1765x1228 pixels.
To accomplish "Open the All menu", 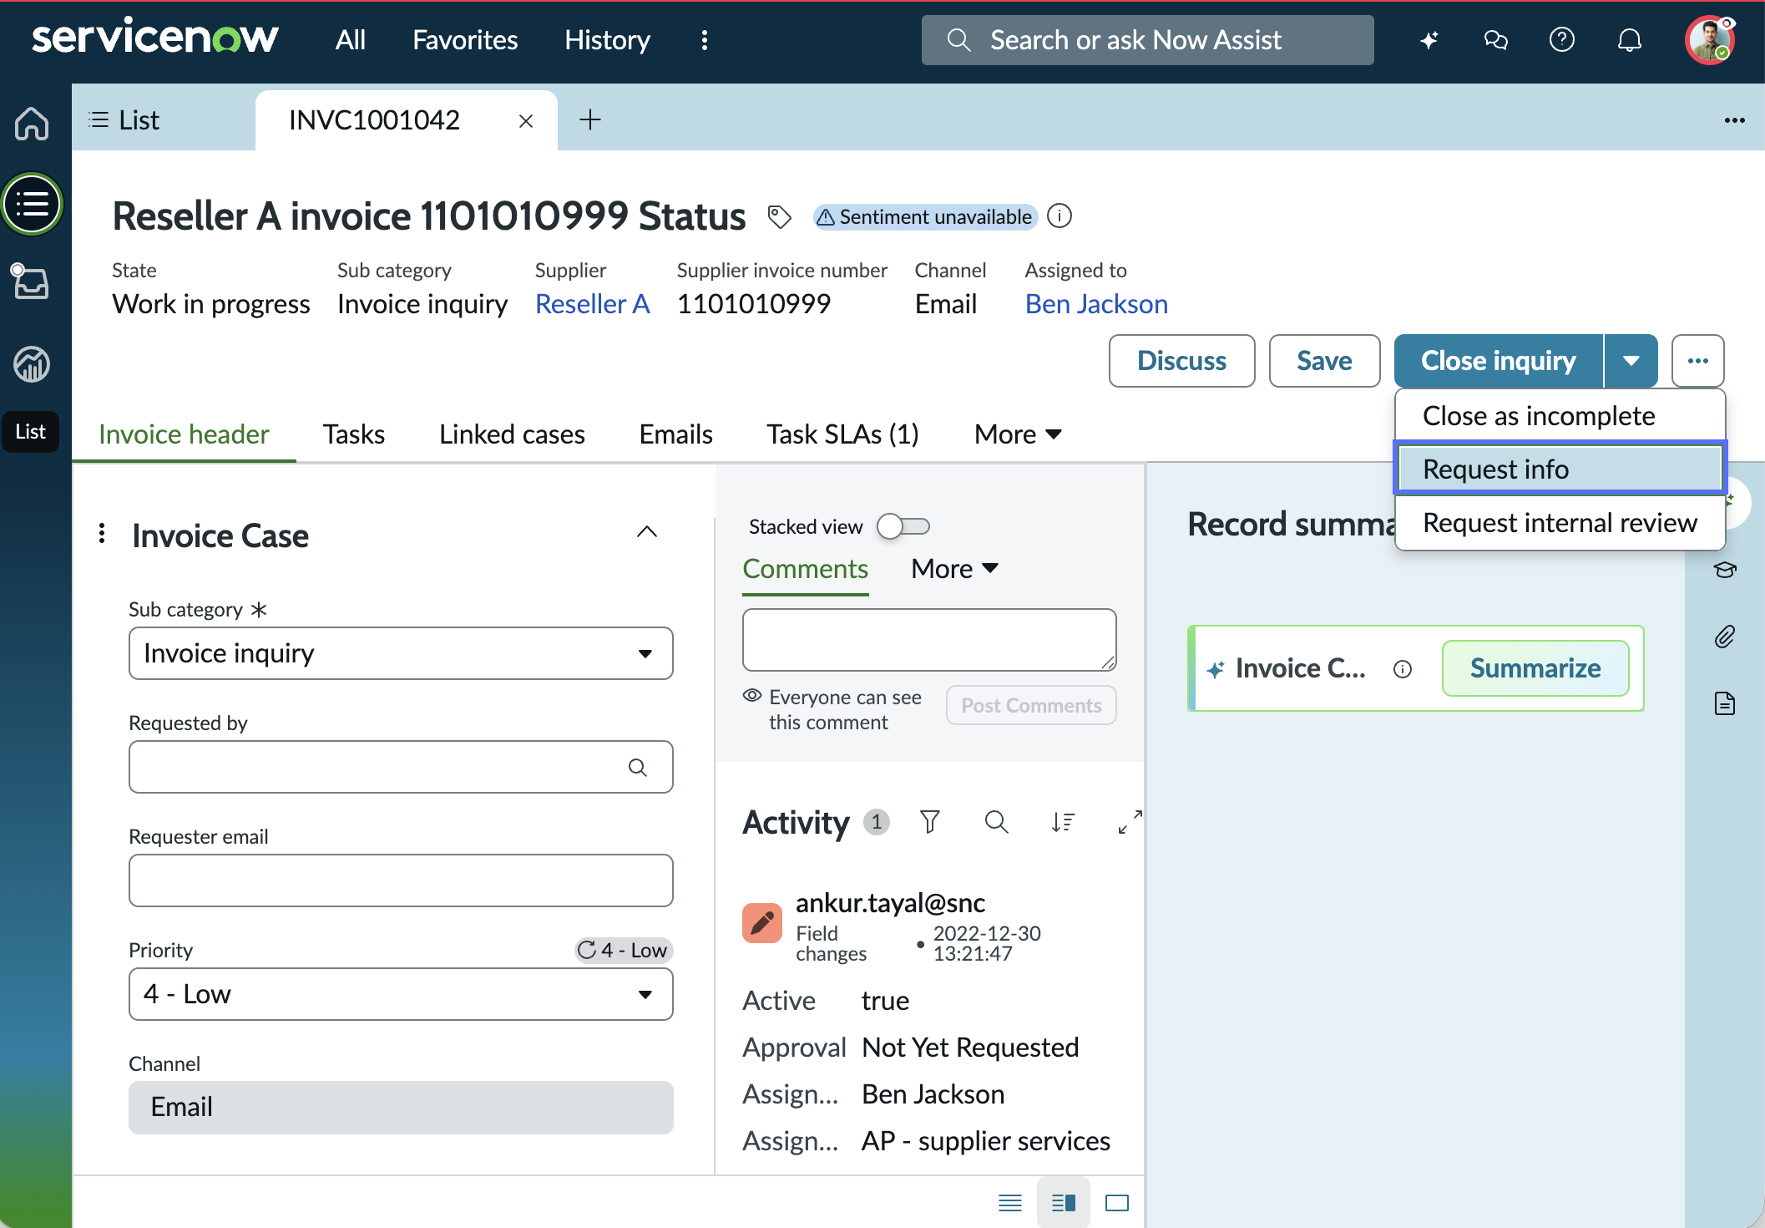I will click(351, 40).
